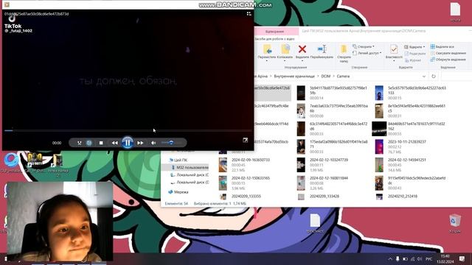Screen dimensions: 472x265
Task: Adjust the media player volume slider
Action: point(170,143)
